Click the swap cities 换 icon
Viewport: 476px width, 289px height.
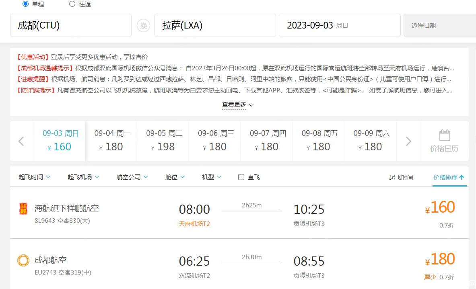pyautogui.click(x=143, y=25)
